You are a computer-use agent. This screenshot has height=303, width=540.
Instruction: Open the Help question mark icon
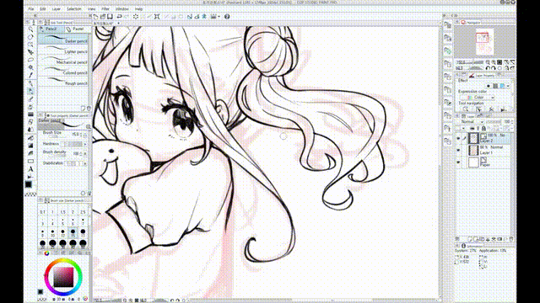tap(227, 17)
